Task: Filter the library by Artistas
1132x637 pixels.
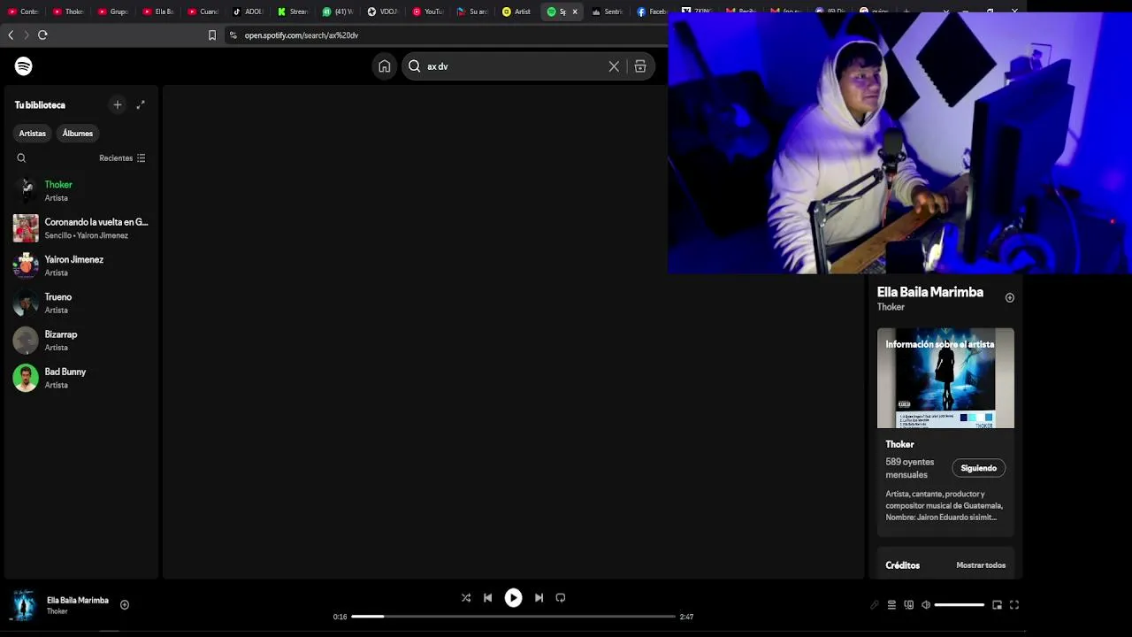Action: click(x=33, y=134)
